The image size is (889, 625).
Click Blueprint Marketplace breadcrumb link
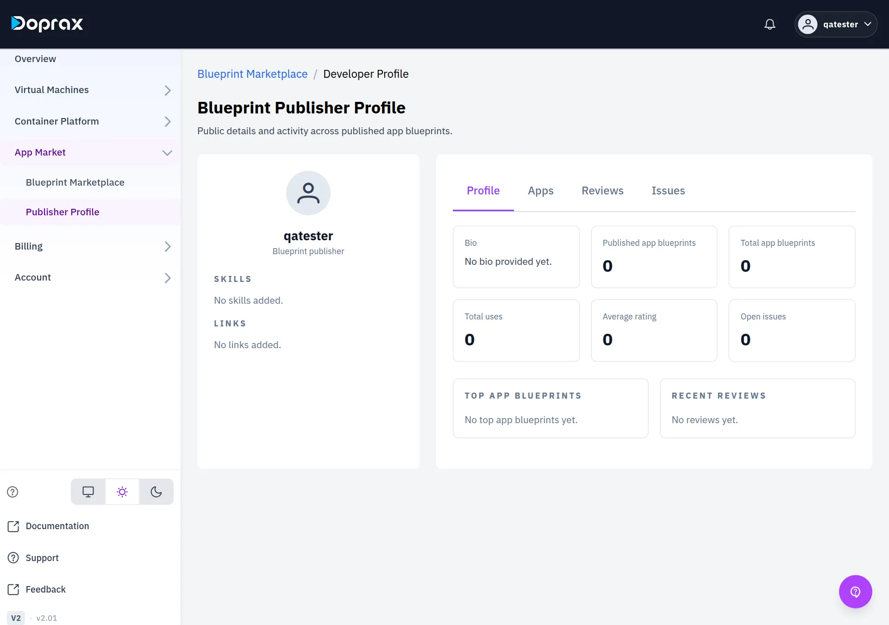252,74
